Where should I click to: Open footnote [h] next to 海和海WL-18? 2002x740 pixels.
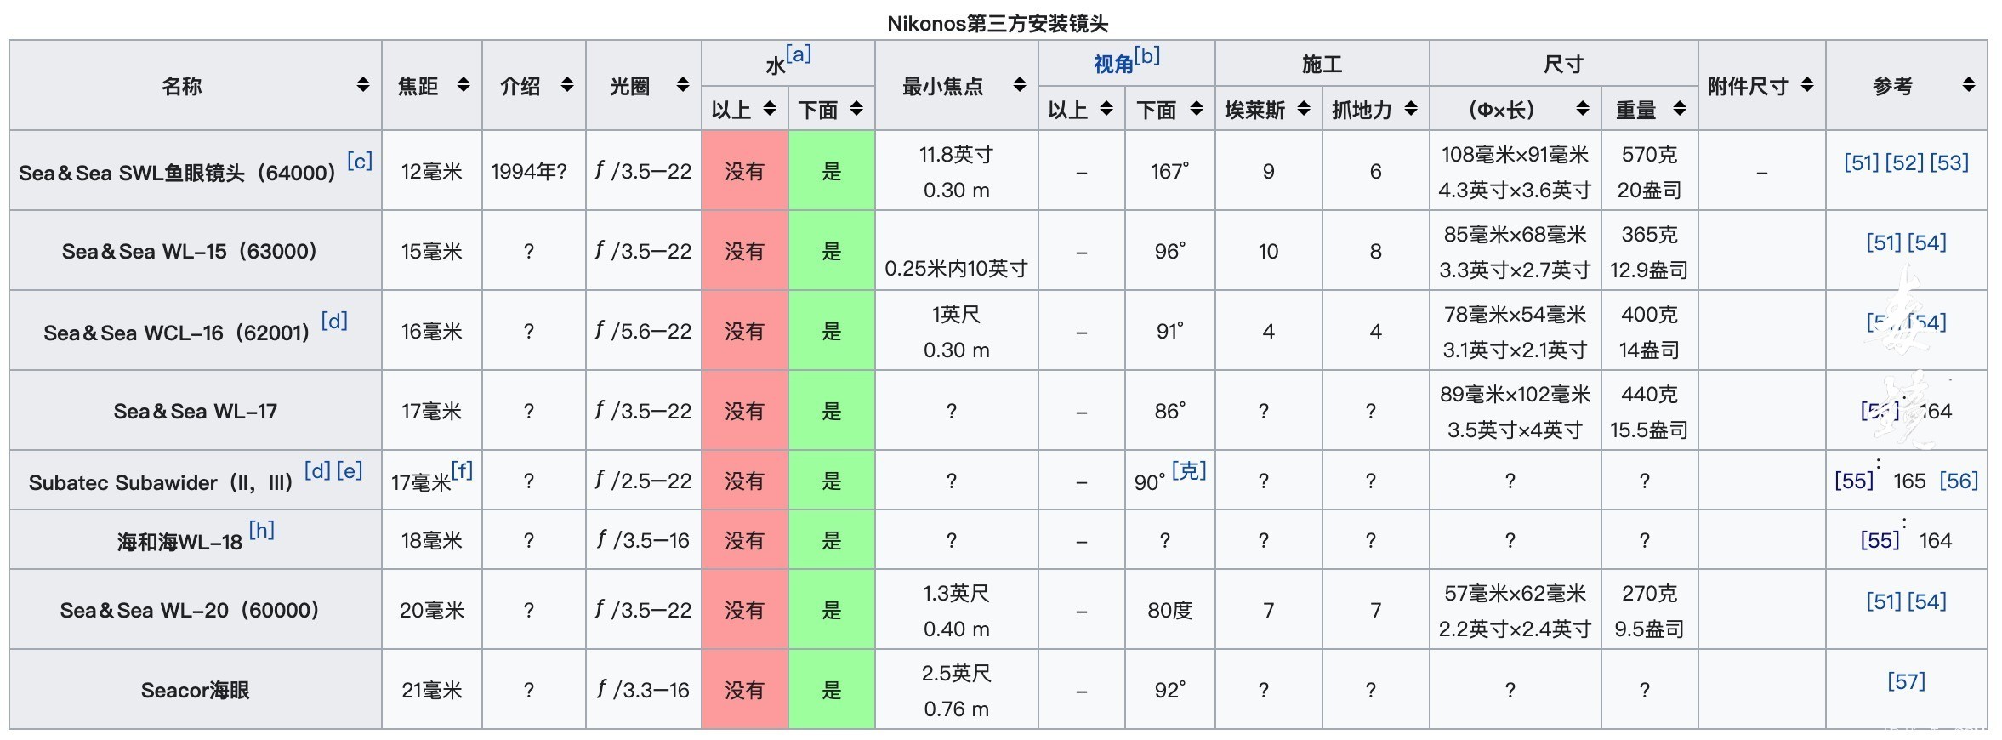(x=261, y=530)
